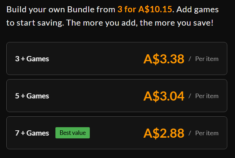The image size is (235, 158).
Task: Click empty middle area of 3+ Games card
Action: click(x=95, y=59)
